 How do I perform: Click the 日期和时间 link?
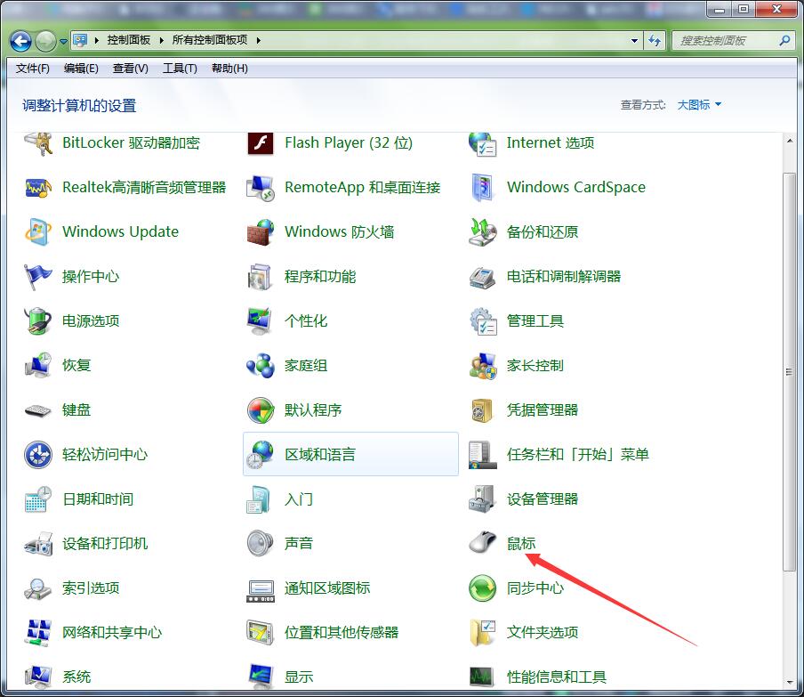coord(98,498)
